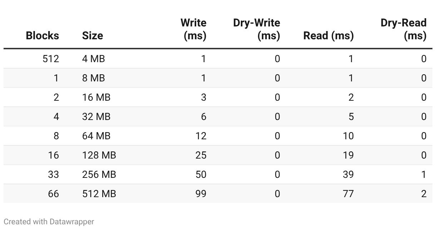
Task: Click the Read value 39 cell
Action: [x=348, y=174]
